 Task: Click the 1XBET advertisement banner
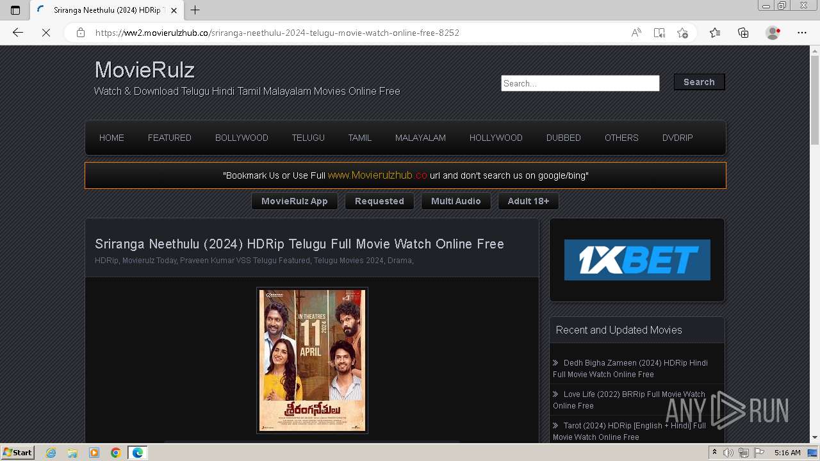point(637,260)
